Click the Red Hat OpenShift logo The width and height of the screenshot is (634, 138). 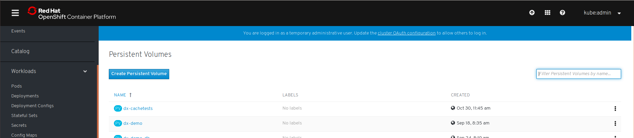pyautogui.click(x=72, y=14)
